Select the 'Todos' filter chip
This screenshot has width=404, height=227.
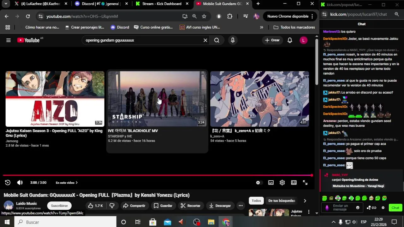(256, 201)
